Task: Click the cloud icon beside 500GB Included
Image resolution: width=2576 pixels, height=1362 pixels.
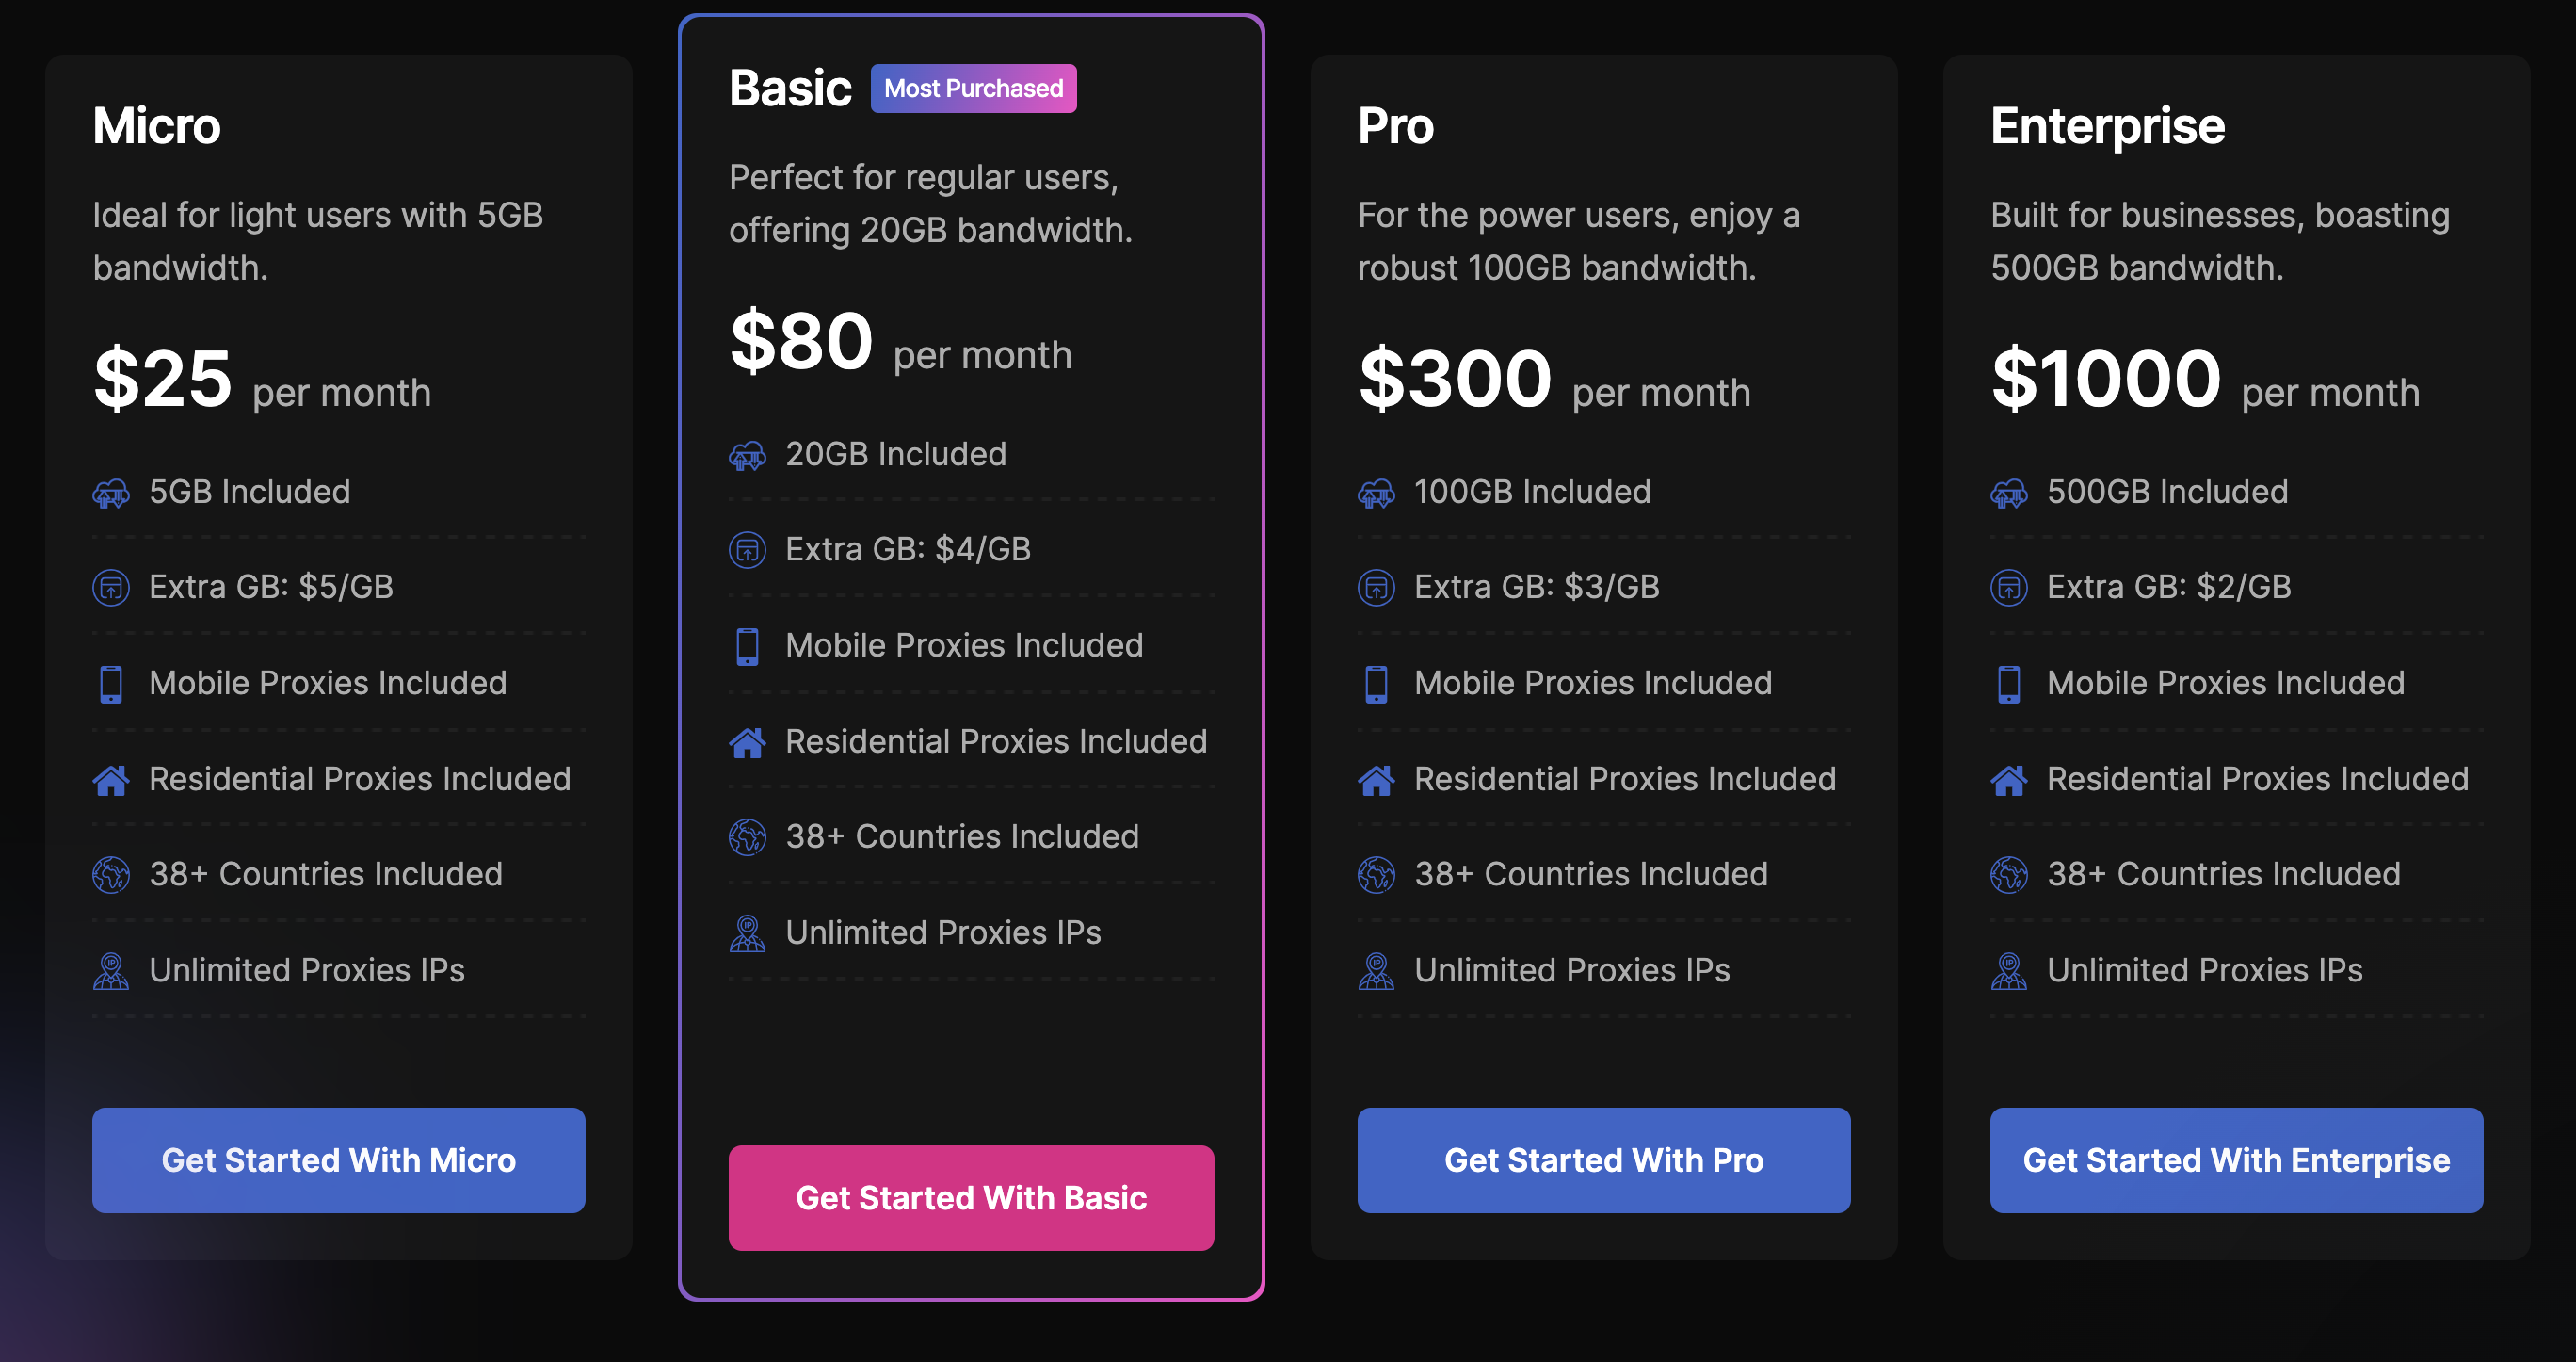Action: [x=2009, y=493]
